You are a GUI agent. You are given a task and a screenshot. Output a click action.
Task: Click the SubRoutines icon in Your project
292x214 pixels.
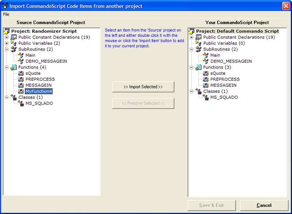[x=199, y=50]
